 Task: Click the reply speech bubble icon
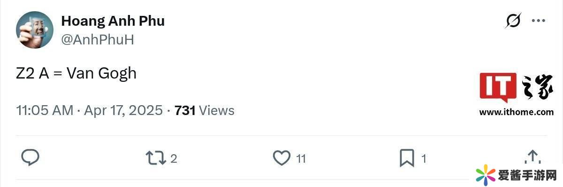pyautogui.click(x=30, y=158)
